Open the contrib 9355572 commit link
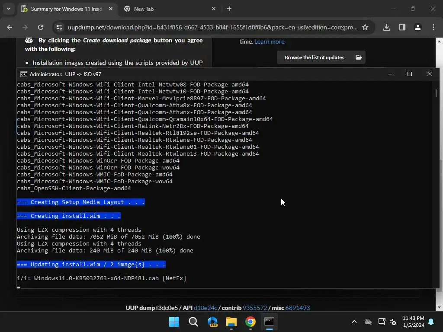 pos(255,308)
